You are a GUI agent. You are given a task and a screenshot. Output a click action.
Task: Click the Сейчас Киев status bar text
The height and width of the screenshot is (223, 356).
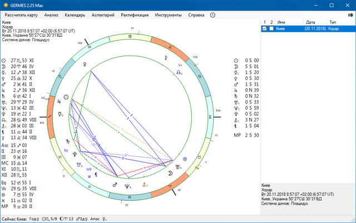pos(14,219)
